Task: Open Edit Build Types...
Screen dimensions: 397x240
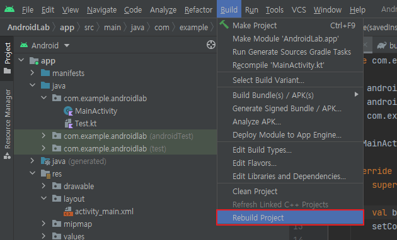Action: [290, 150]
